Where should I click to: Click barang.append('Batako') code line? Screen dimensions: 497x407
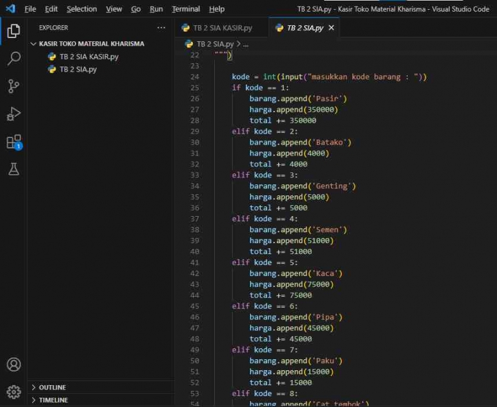pyautogui.click(x=300, y=143)
